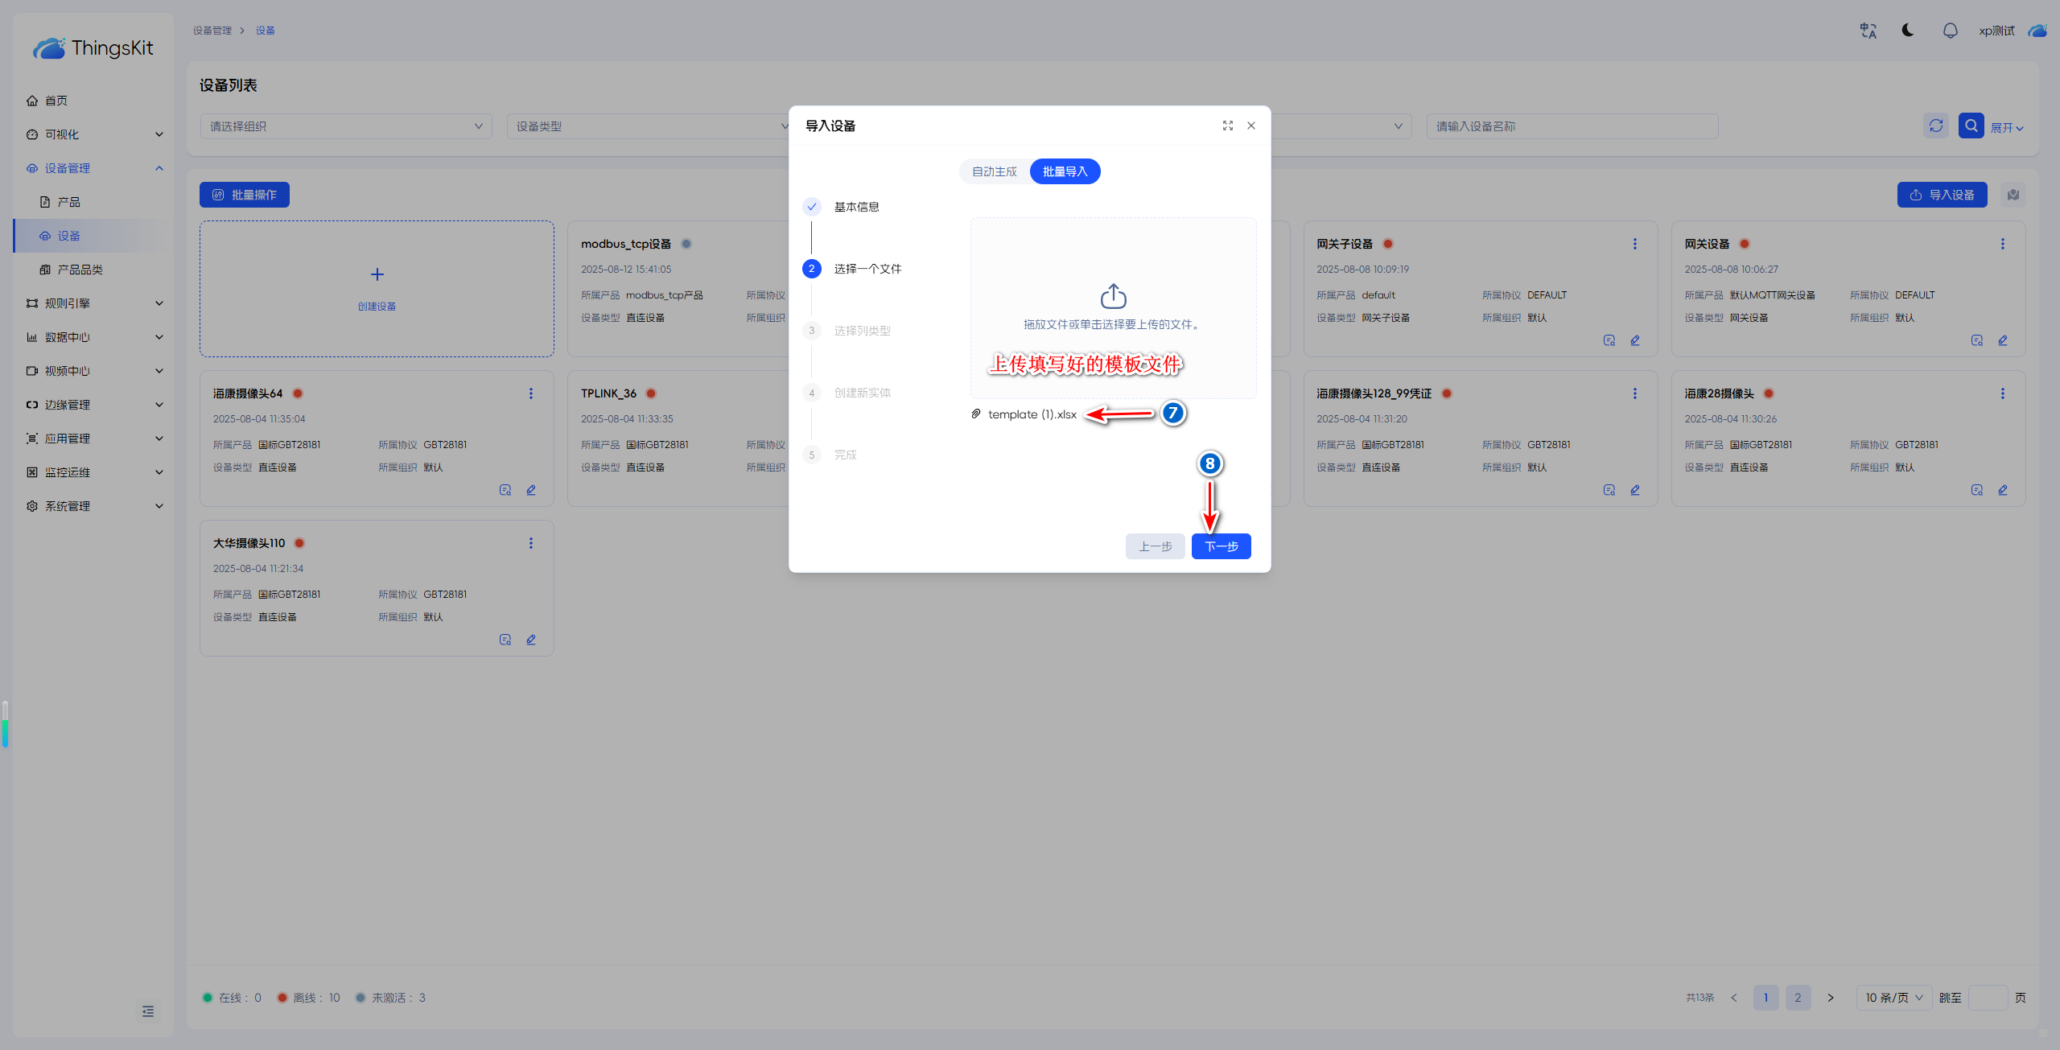Click edit pencil on 大华摄像头110 card

tap(531, 640)
